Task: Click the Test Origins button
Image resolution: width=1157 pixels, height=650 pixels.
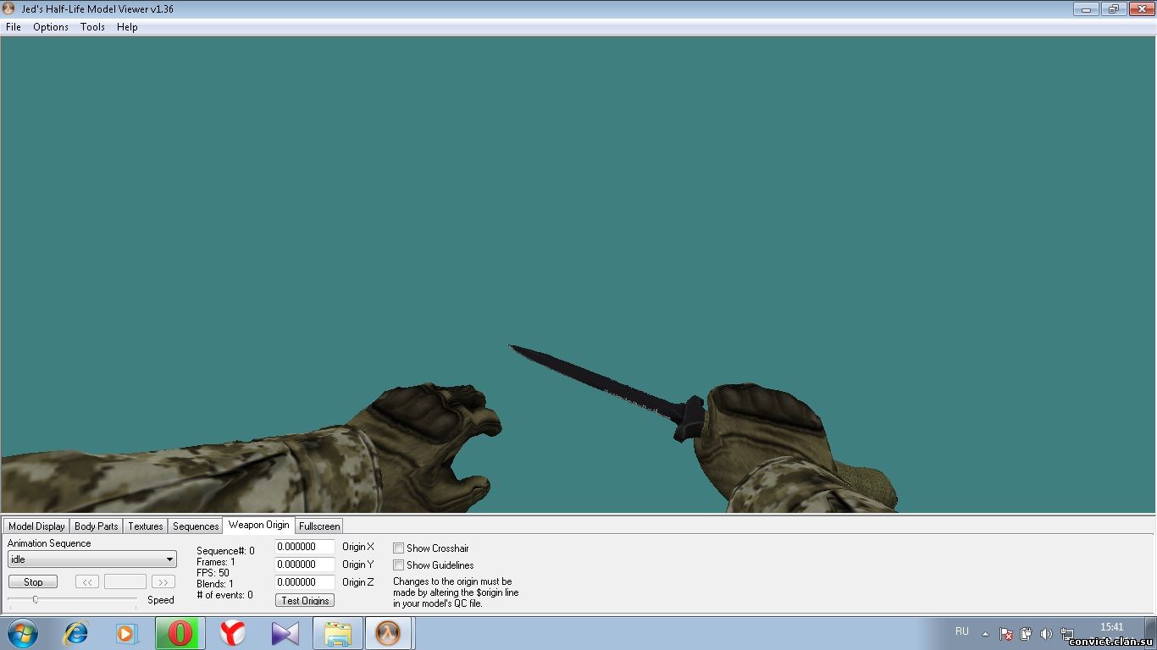Action: (305, 600)
